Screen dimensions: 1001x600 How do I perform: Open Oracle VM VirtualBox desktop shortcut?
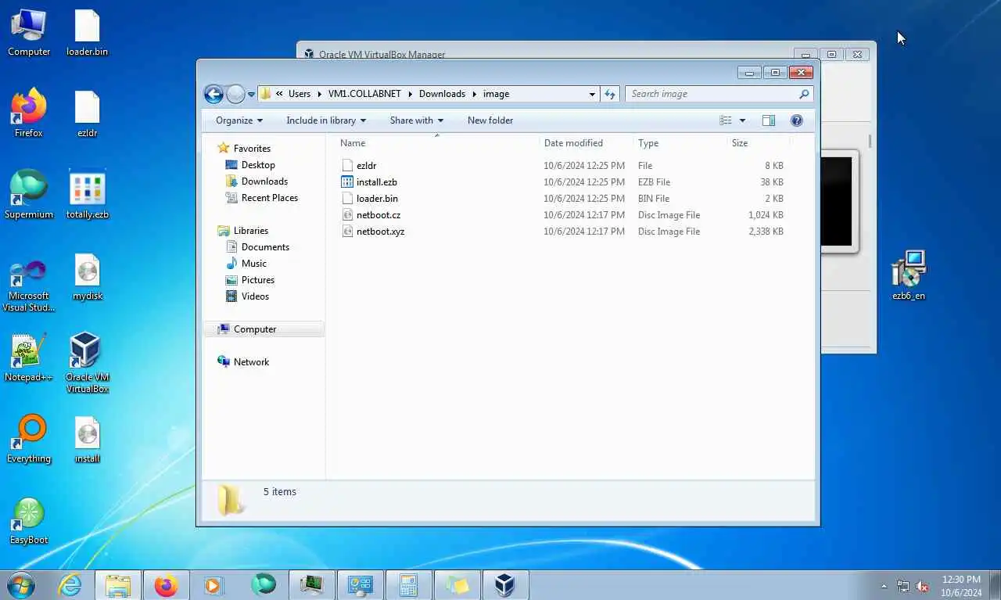click(x=87, y=362)
